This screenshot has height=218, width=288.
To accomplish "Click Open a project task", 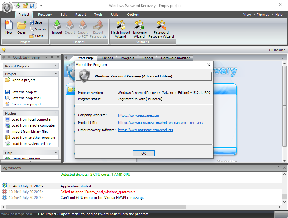I will (x=20, y=80).
